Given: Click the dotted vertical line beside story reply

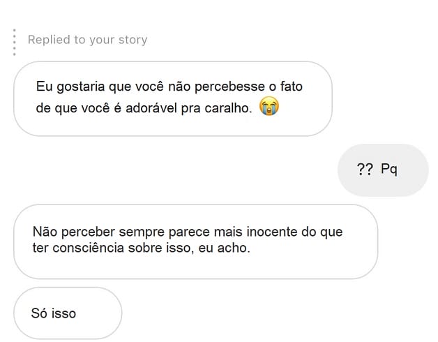Looking at the screenshot, I should tap(14, 43).
